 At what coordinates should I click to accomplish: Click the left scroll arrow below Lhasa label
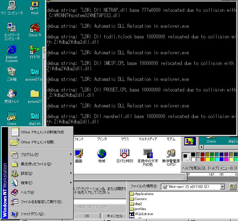(202, 147)
